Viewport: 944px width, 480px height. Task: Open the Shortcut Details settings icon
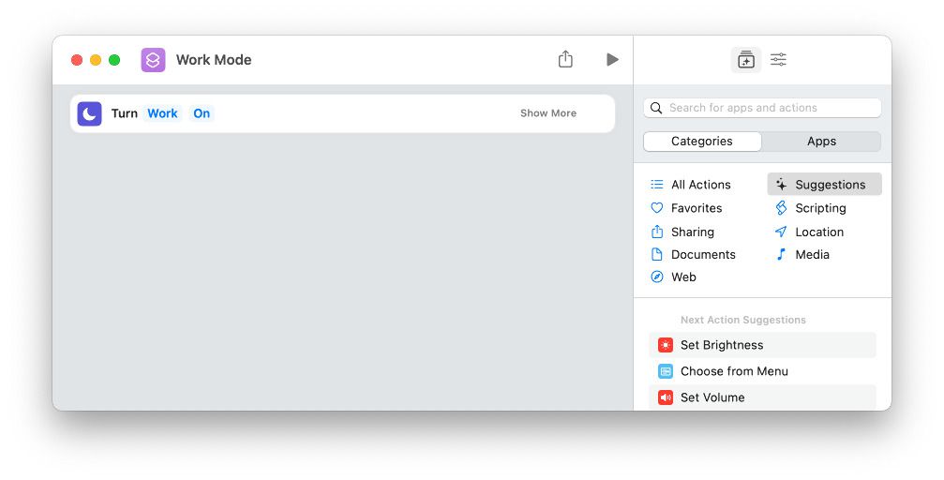click(x=778, y=59)
